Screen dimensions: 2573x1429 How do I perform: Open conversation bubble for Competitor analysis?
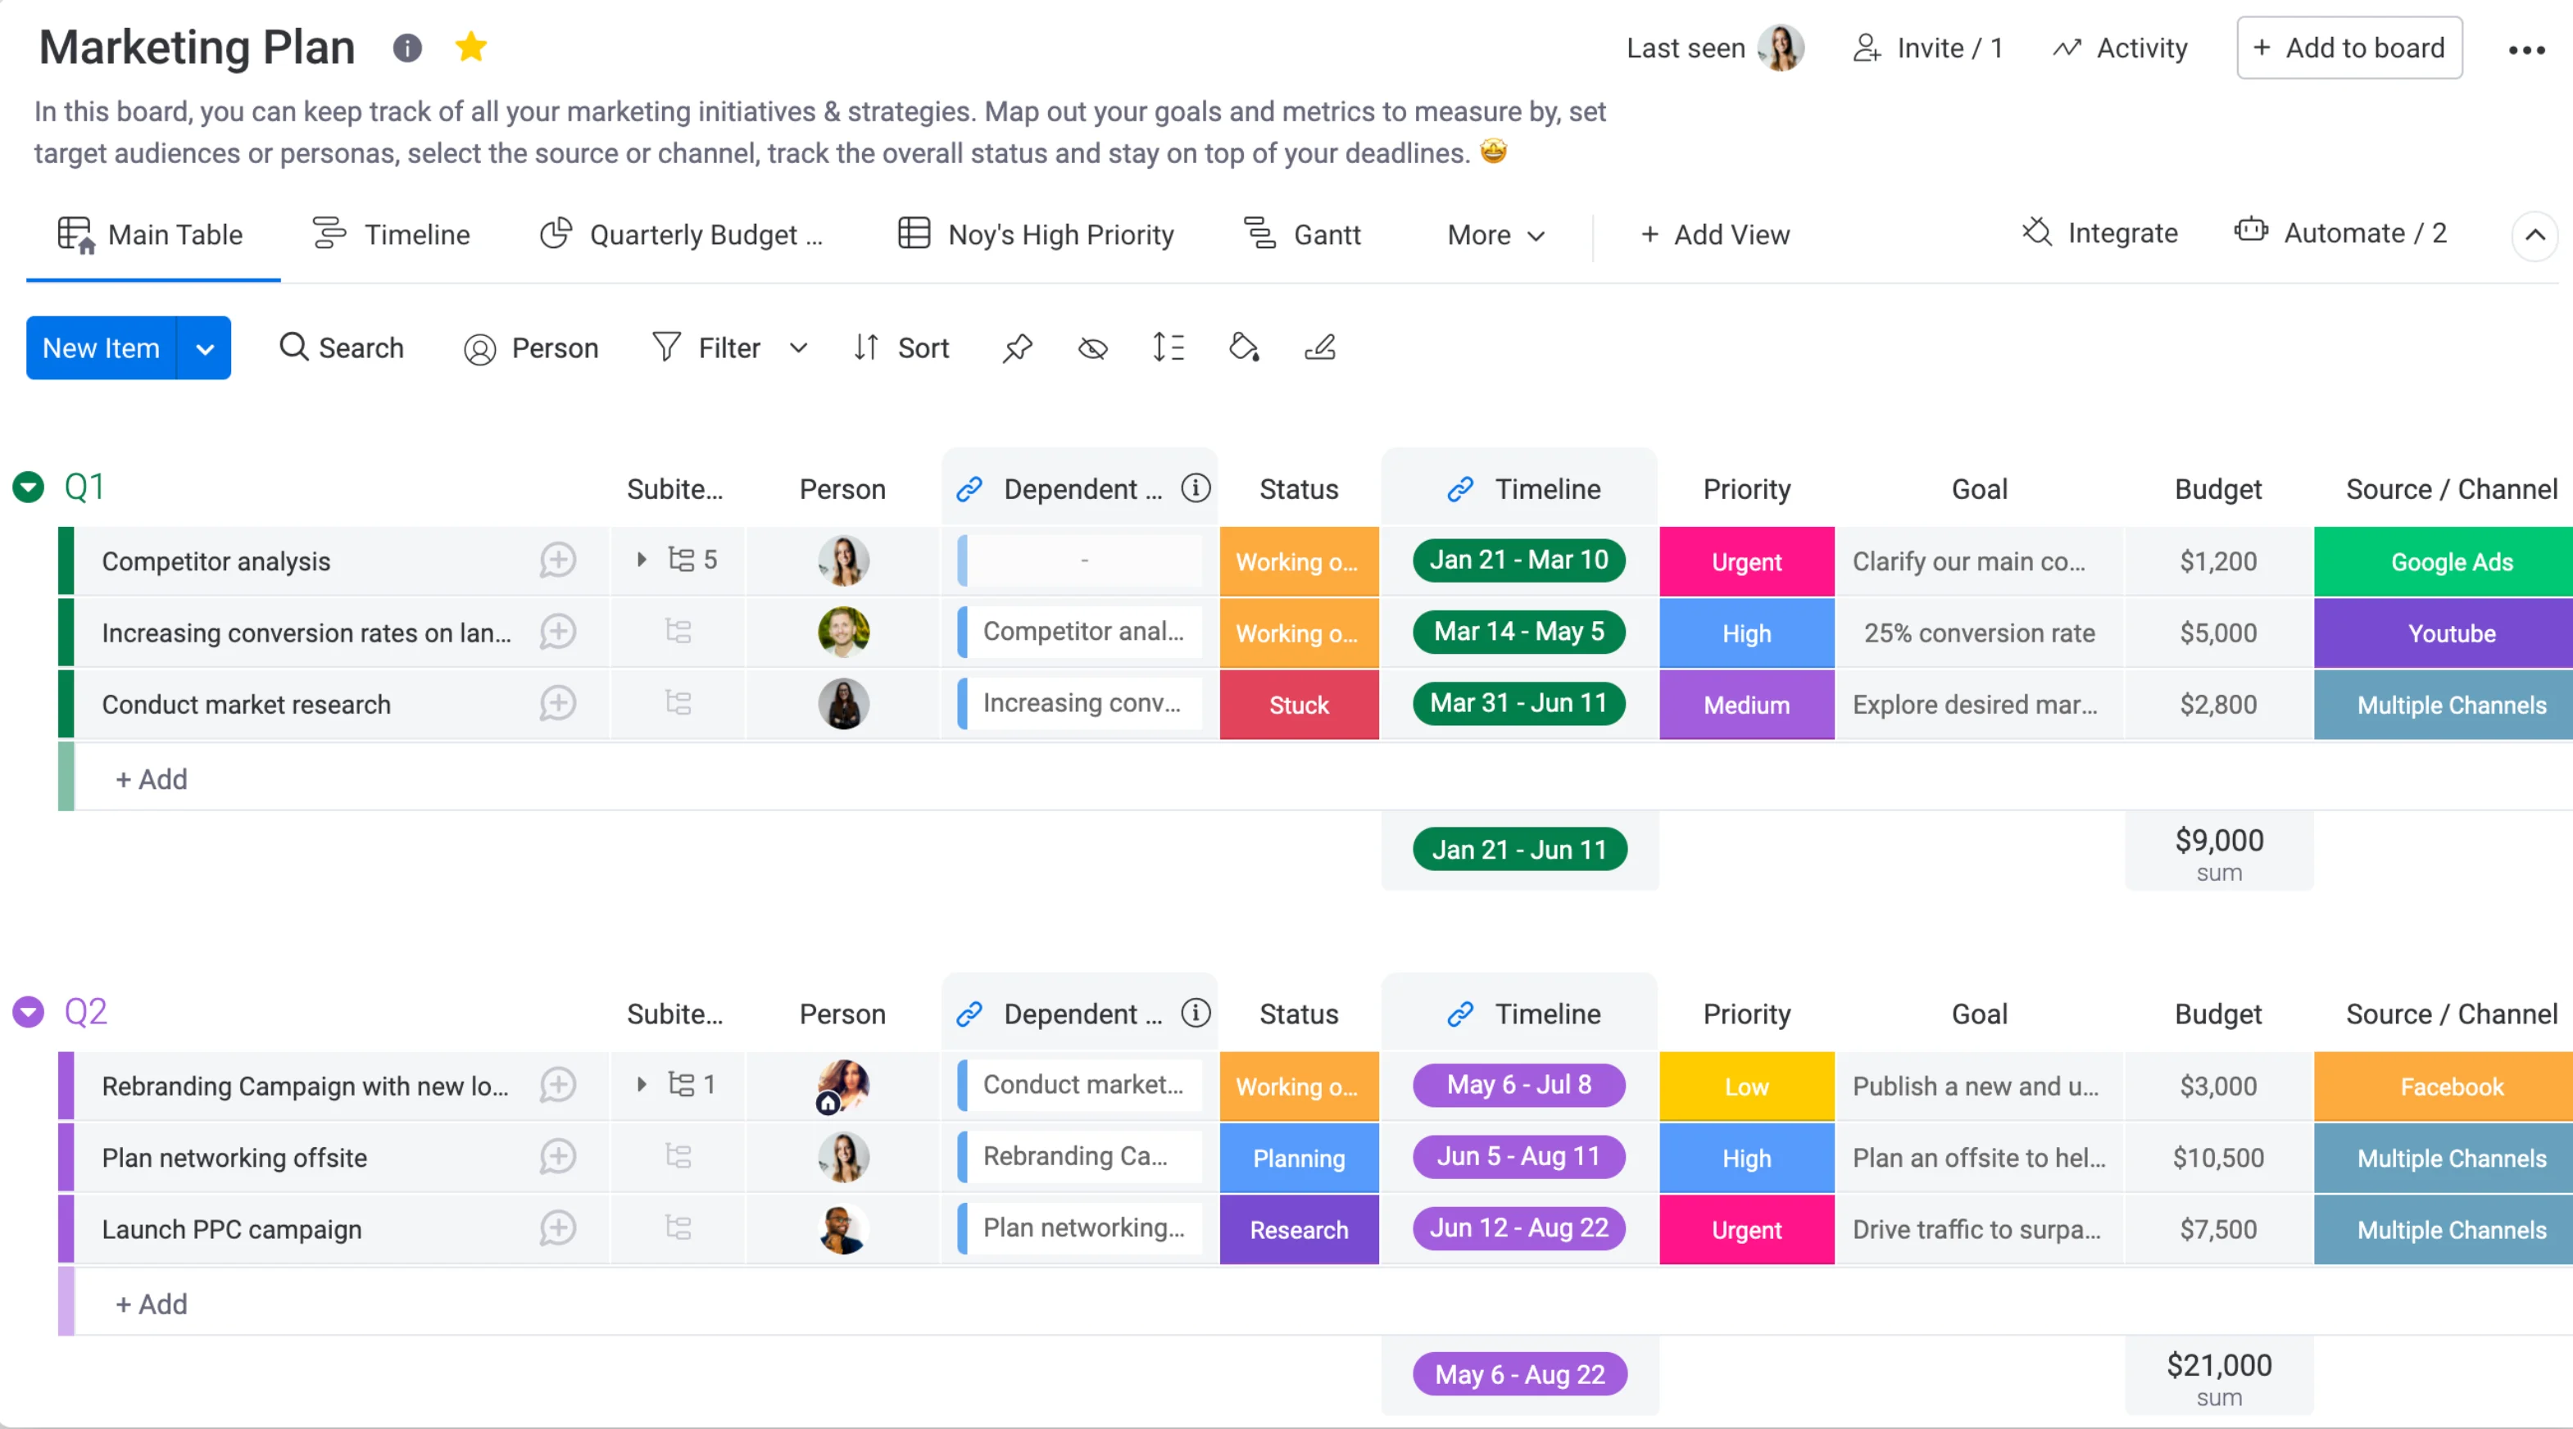coord(557,560)
